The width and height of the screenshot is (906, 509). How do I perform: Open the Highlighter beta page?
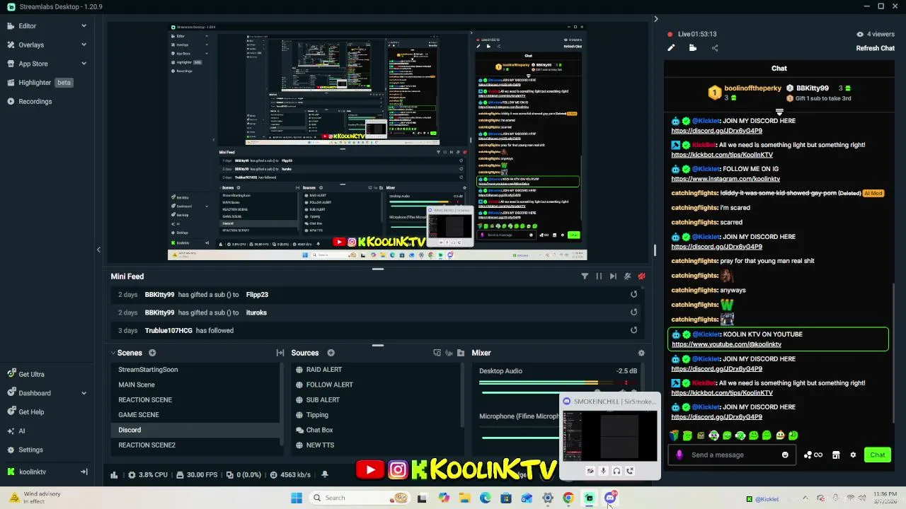40,83
